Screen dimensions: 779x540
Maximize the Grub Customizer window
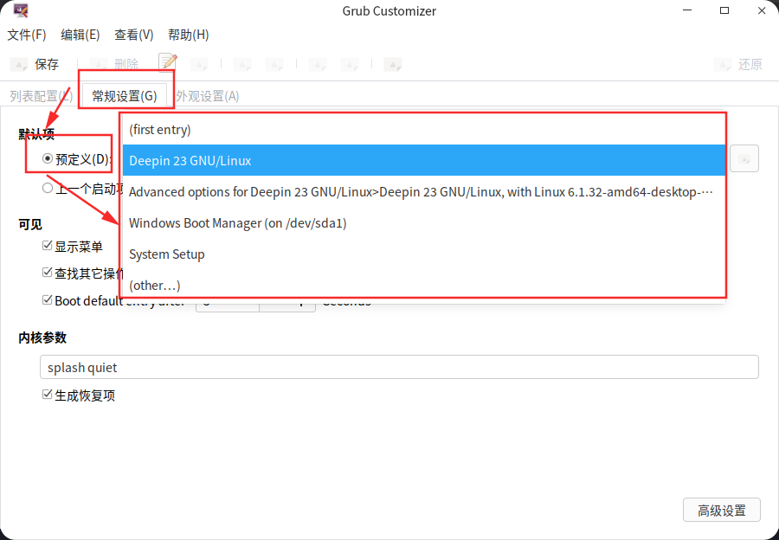(x=724, y=10)
